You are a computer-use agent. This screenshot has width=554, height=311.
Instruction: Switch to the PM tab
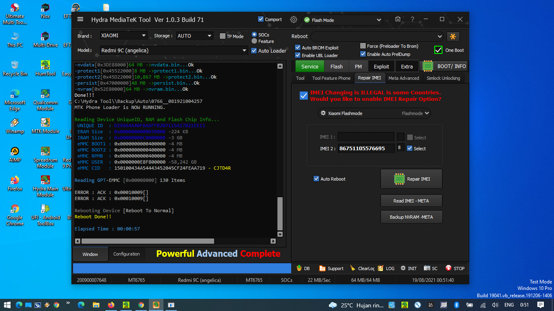(x=358, y=66)
